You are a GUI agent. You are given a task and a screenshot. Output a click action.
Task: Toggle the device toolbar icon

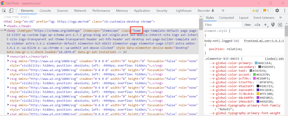[11, 11]
